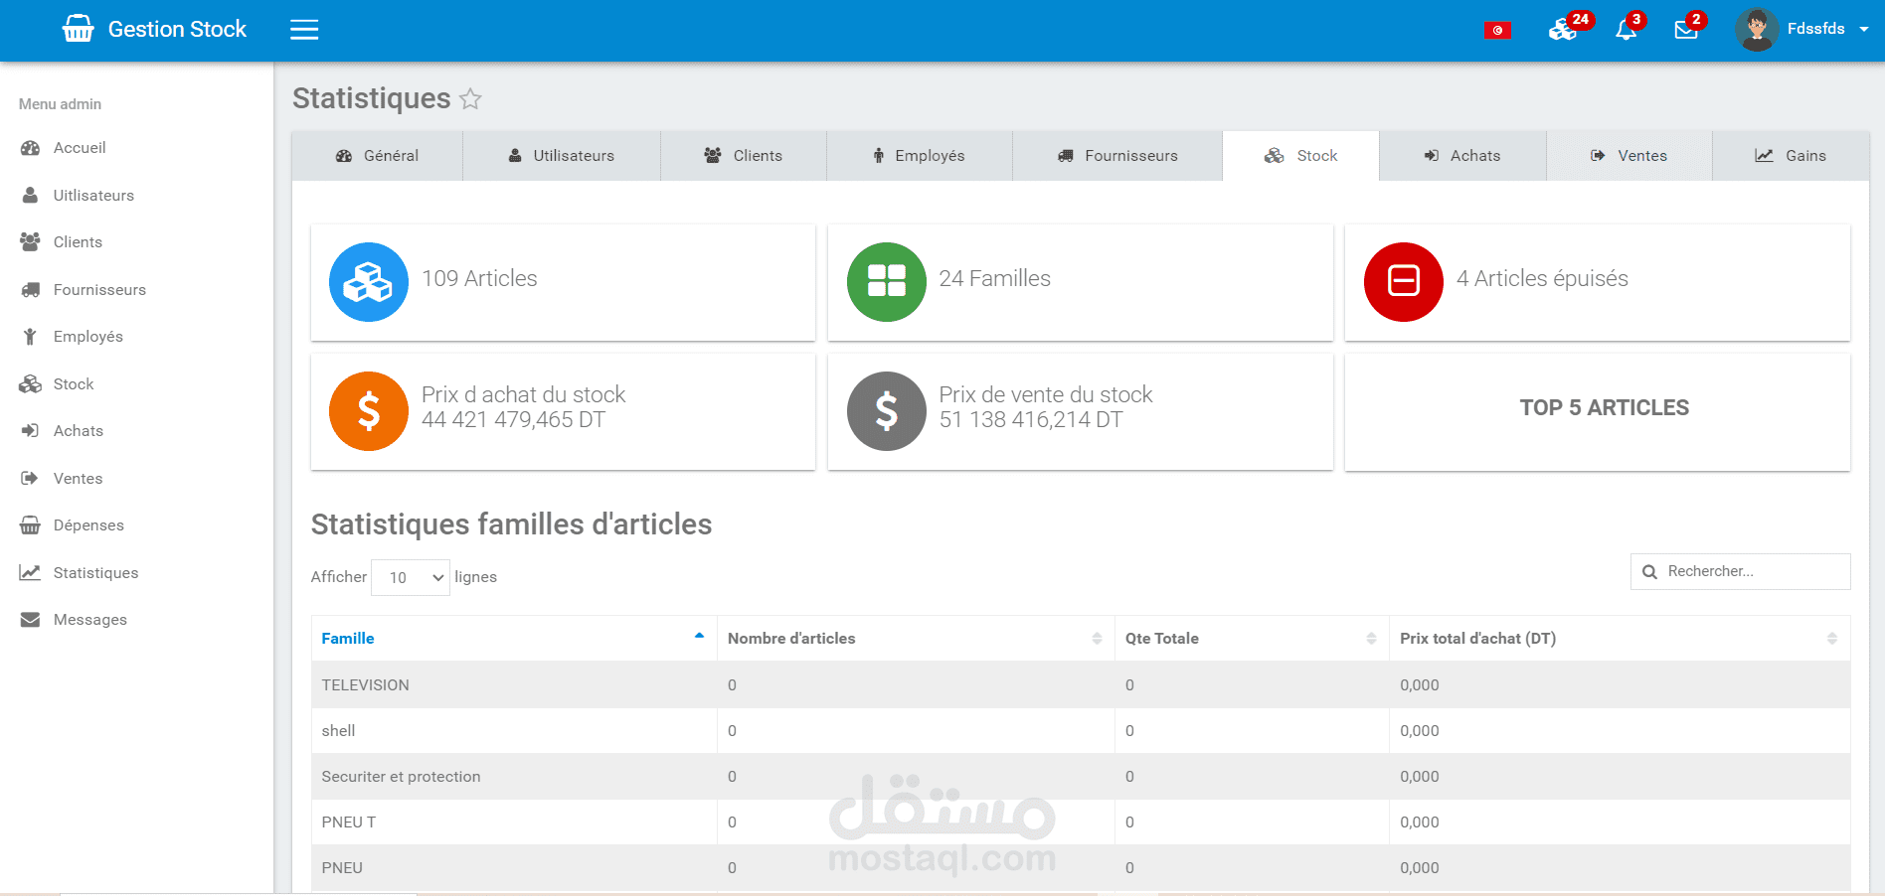Sort table by Famille column

pyautogui.click(x=514, y=639)
